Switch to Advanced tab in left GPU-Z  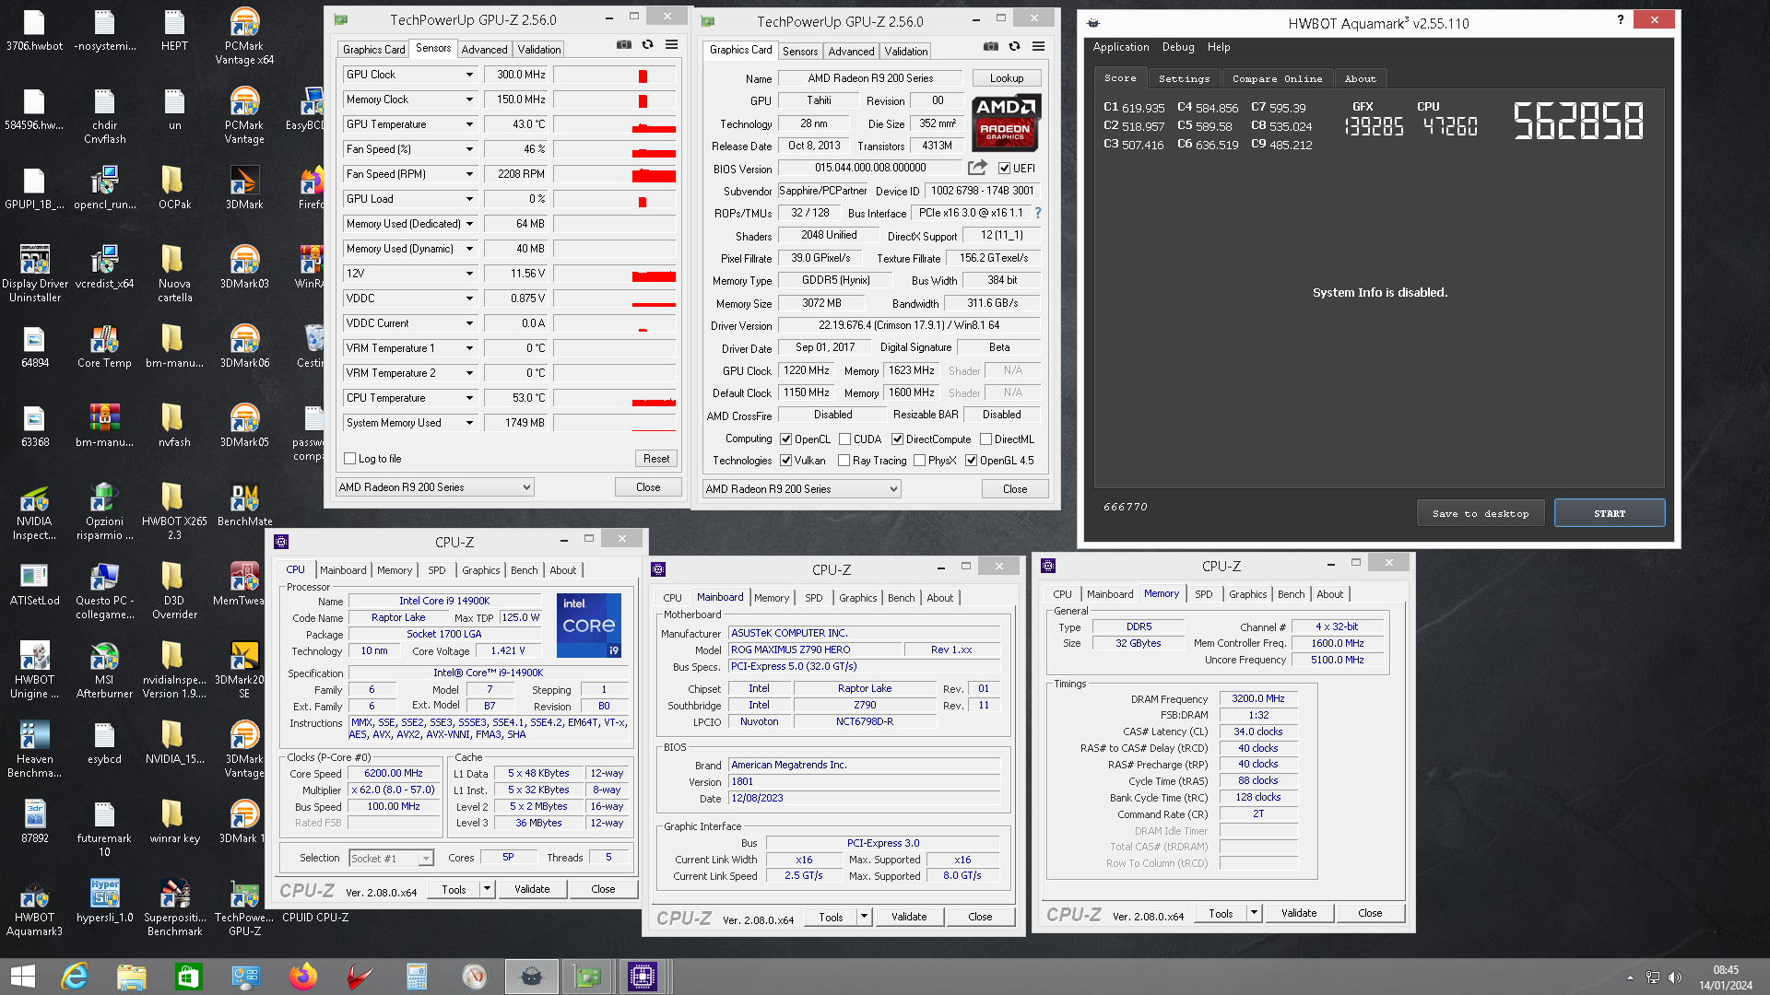tap(484, 50)
